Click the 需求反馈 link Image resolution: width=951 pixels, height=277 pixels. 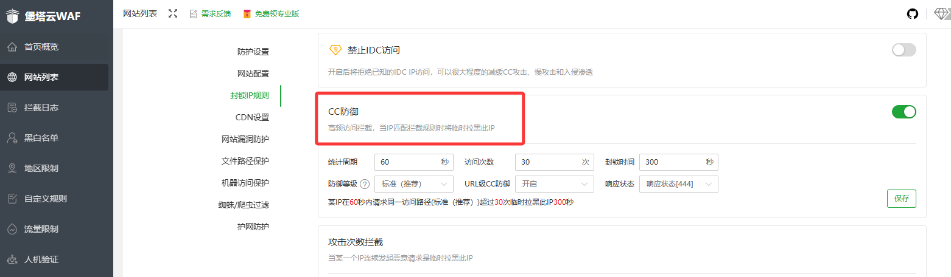click(216, 13)
